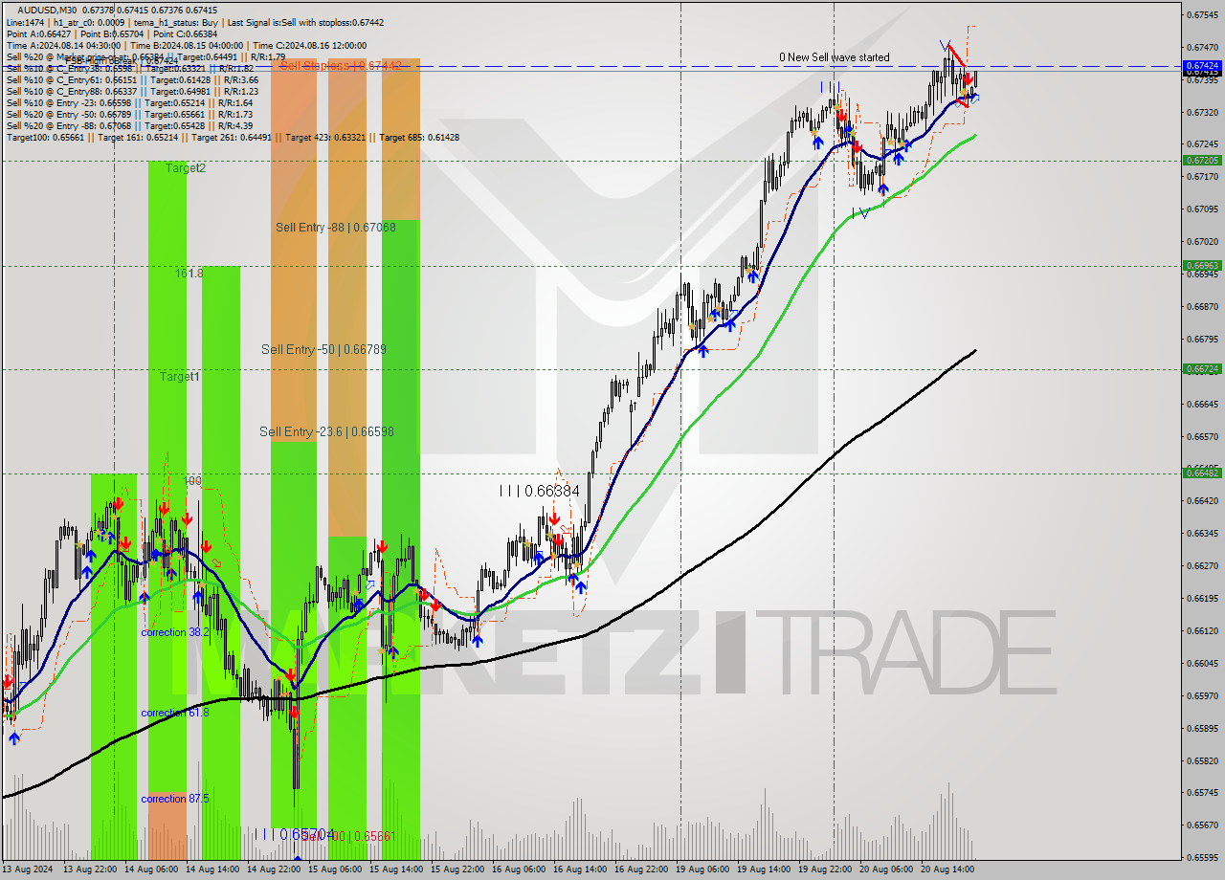
Task: Click the AUDUSD,M30 chart symbol title
Action: tap(48, 10)
